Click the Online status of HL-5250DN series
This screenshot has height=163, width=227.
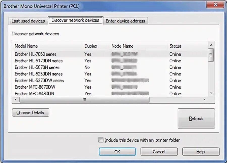[175, 74]
